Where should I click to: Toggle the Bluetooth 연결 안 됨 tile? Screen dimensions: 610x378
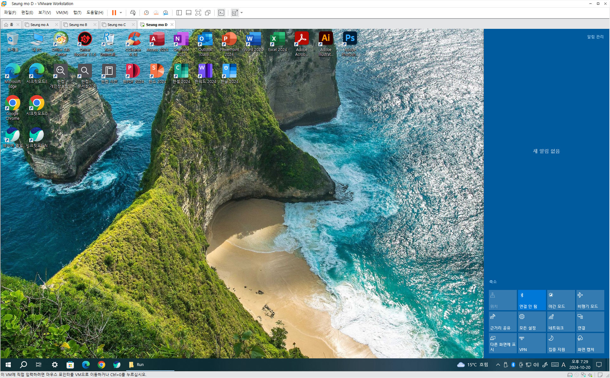coord(532,300)
